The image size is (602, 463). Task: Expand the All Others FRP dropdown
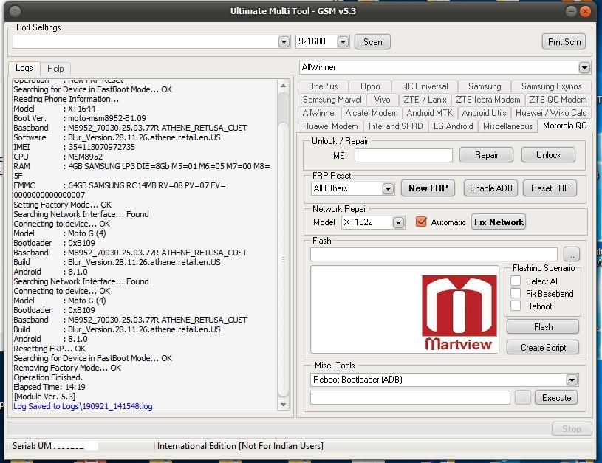(x=388, y=188)
